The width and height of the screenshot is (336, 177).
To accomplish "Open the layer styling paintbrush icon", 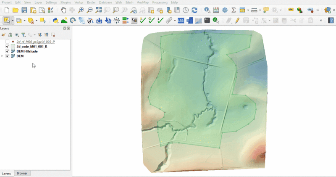I will [x=3, y=35].
